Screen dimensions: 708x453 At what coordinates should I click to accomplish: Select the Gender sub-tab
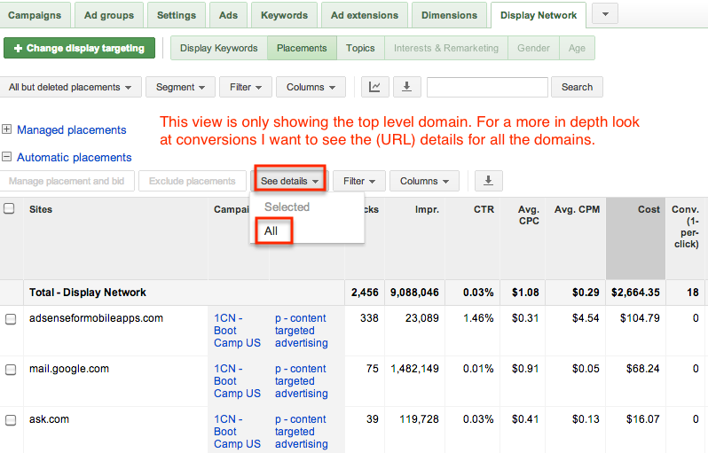click(533, 48)
